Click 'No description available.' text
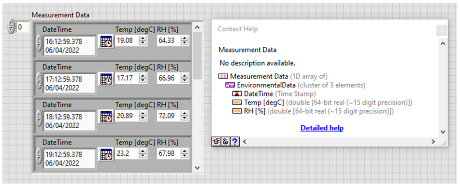Viewport: 460px width, 186px height. click(x=257, y=63)
